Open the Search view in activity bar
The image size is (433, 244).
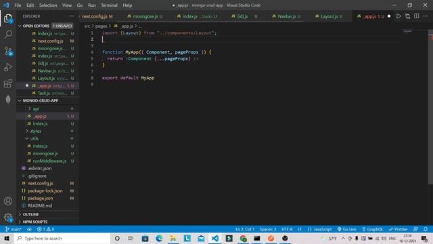pos(8,35)
